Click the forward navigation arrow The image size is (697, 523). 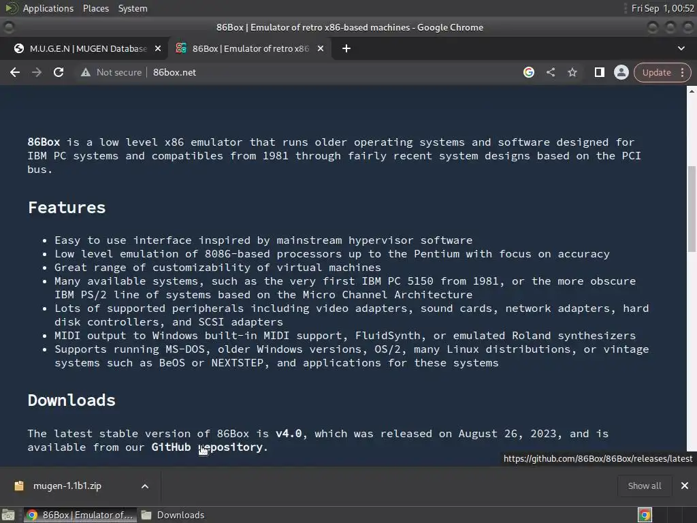37,72
